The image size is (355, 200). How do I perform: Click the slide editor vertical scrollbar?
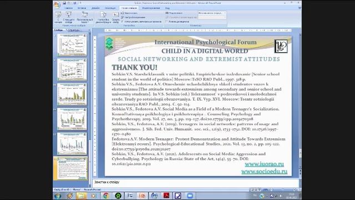(x=300, y=102)
